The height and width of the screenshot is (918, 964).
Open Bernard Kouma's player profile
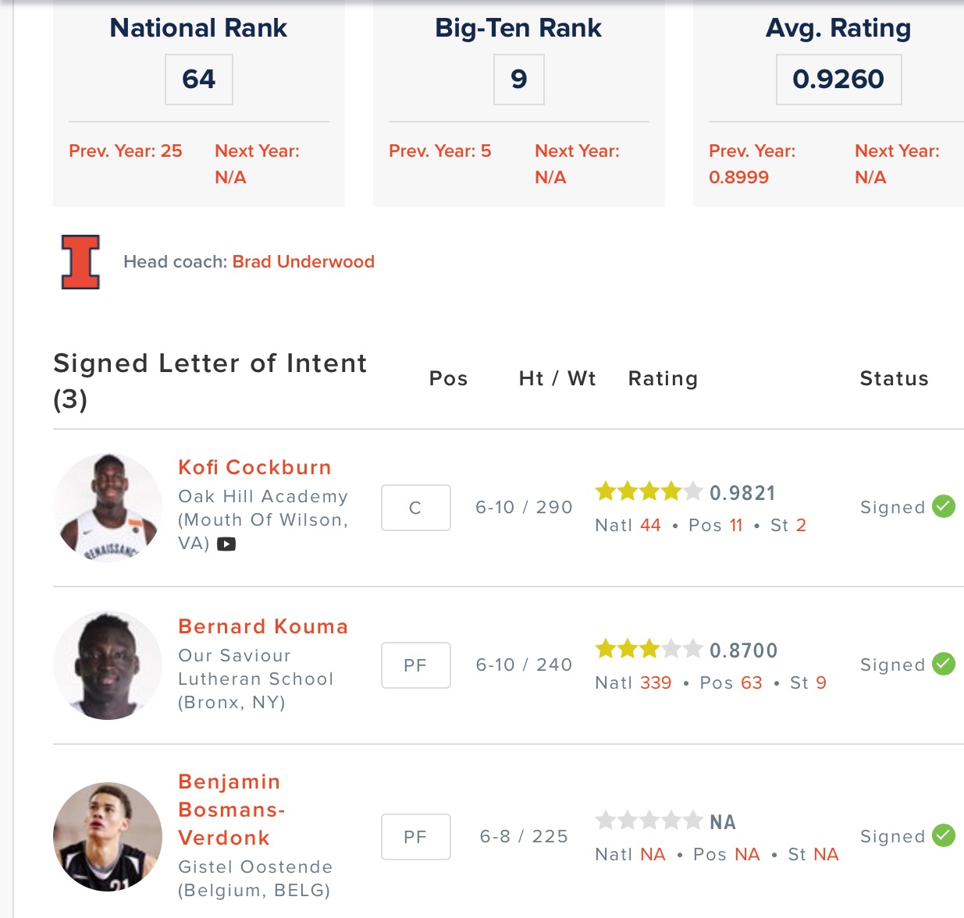pyautogui.click(x=263, y=626)
